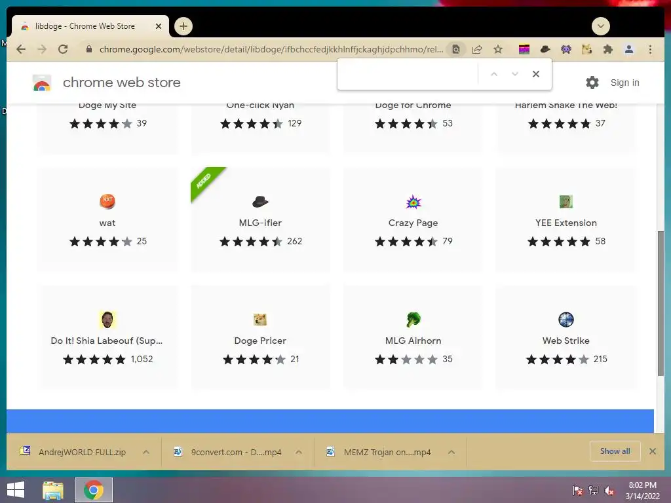Click the Action Center flag tray icon
The image size is (671, 503).
[x=578, y=491]
